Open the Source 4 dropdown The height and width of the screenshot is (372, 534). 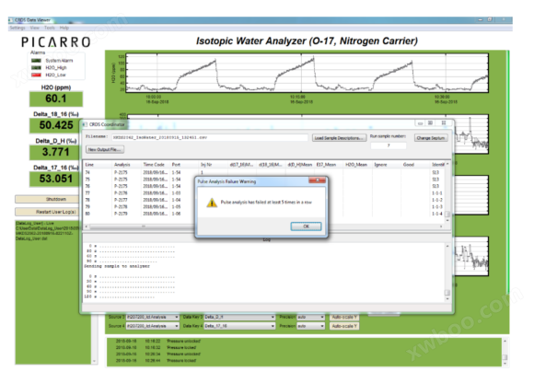153,326
